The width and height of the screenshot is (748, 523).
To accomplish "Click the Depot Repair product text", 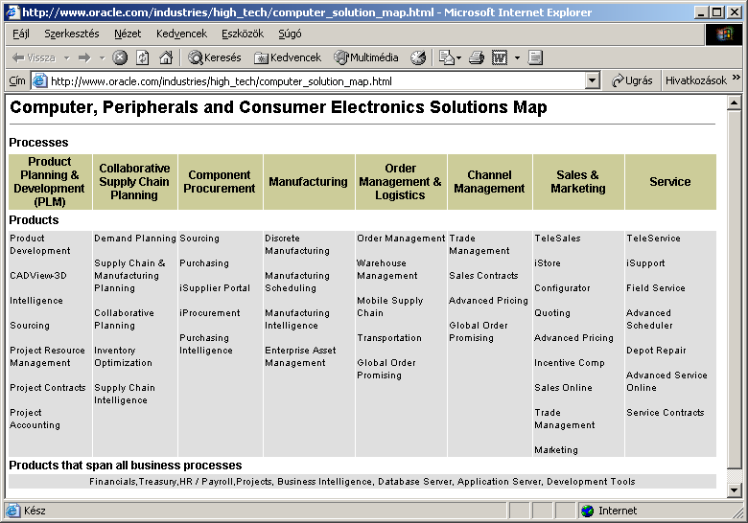I will pos(656,350).
